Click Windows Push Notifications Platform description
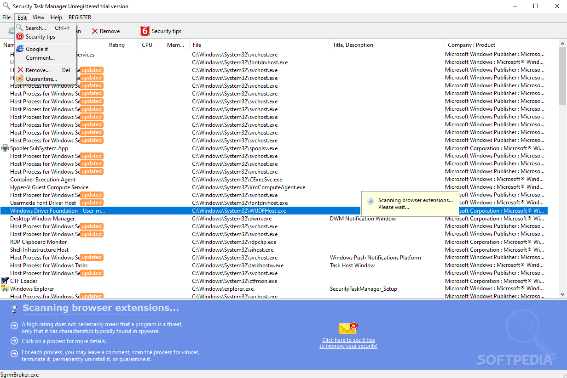The width and height of the screenshot is (567, 378). 376,258
